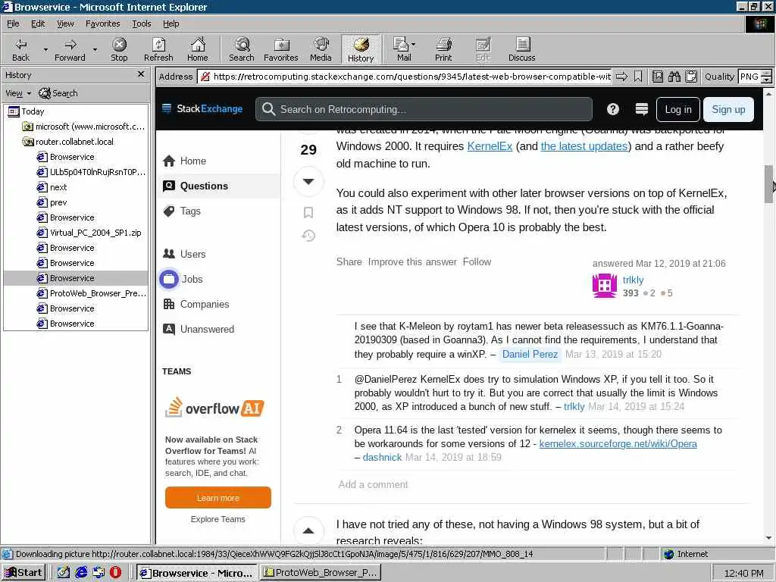
Task: Click the framed bookmark icon in address toolbar
Action: pyautogui.click(x=658, y=77)
